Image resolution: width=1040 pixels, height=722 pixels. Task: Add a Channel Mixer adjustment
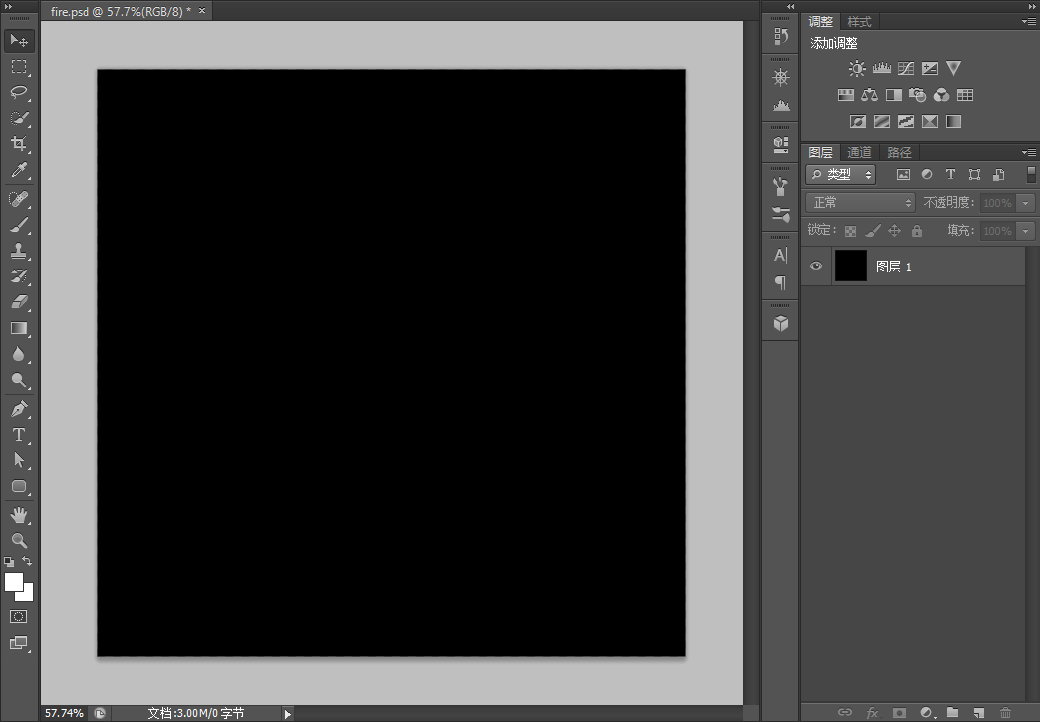pyautogui.click(x=941, y=94)
